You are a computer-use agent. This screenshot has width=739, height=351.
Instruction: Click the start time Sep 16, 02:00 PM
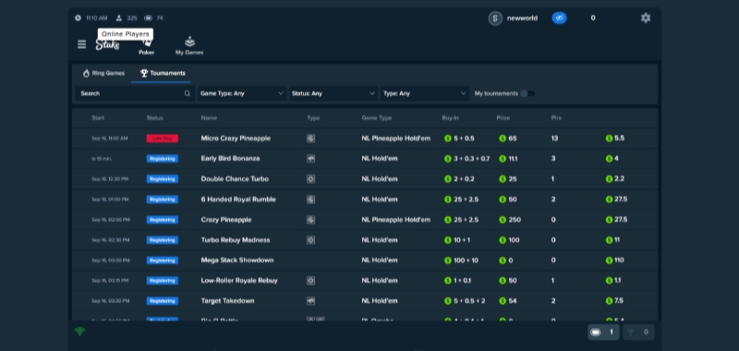coord(111,220)
